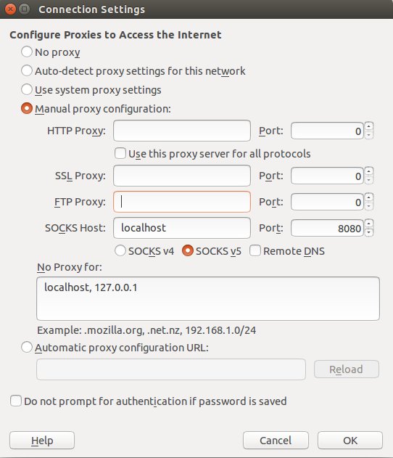This screenshot has width=393, height=458.
Task: Decrease the HTTP Proxy port value
Action: point(369,135)
